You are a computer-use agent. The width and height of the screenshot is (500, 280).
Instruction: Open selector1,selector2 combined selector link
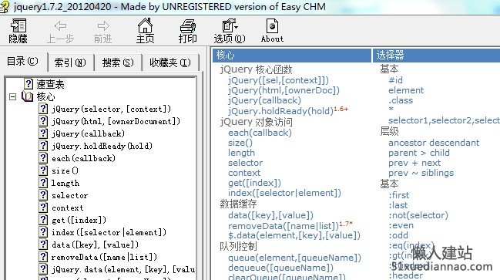[445, 120]
